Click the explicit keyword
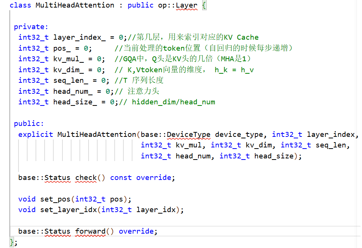The image size is (362, 248). tap(36, 135)
